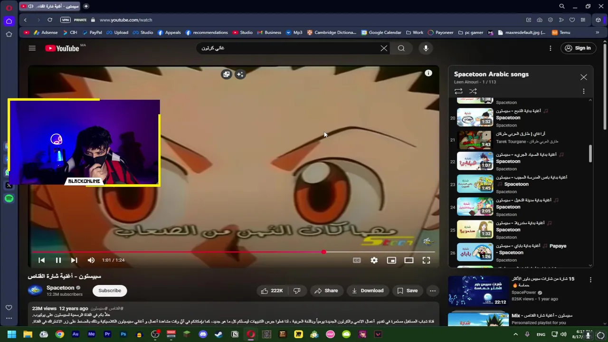Open Adobe Premiere Pro from the taskbar

(x=107, y=334)
